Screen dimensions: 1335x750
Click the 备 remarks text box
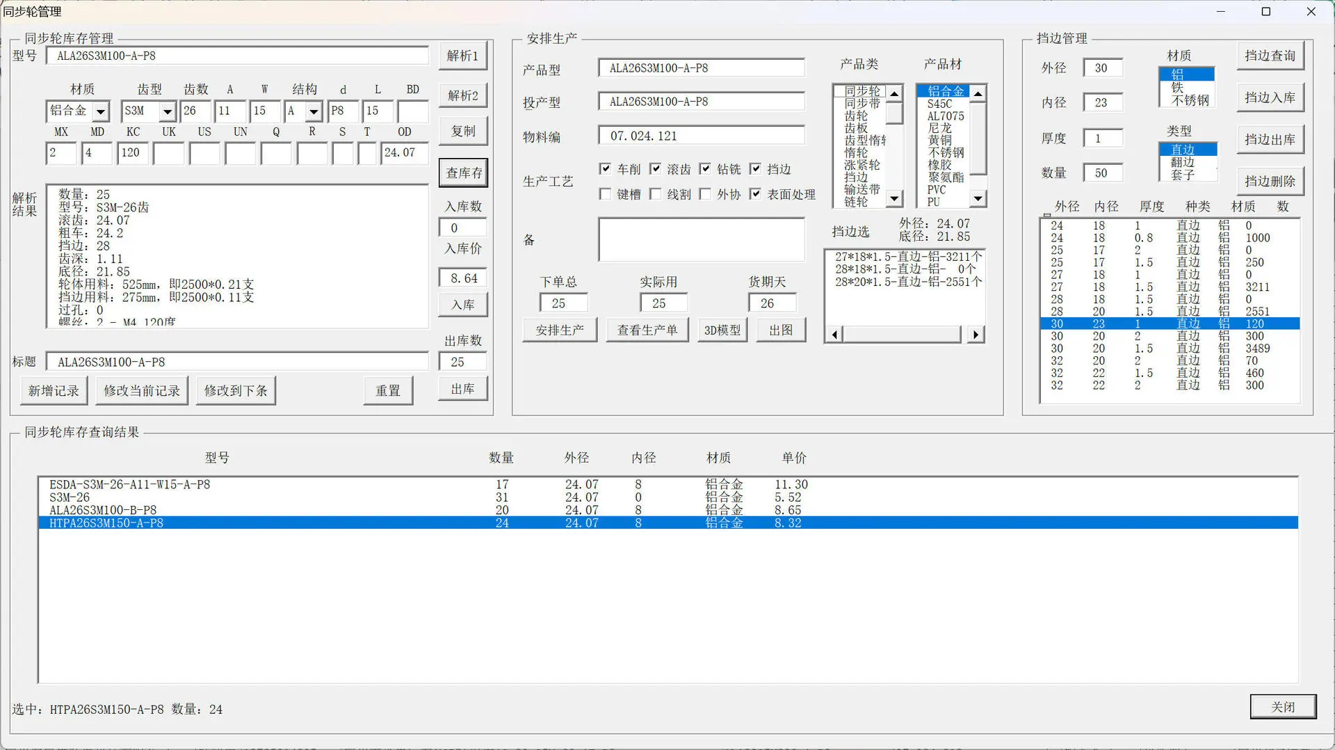[701, 239]
